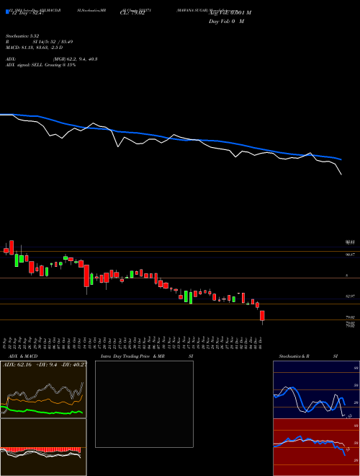
Task: Click the blue 12 Day legend square
Action: [x=7, y=12]
